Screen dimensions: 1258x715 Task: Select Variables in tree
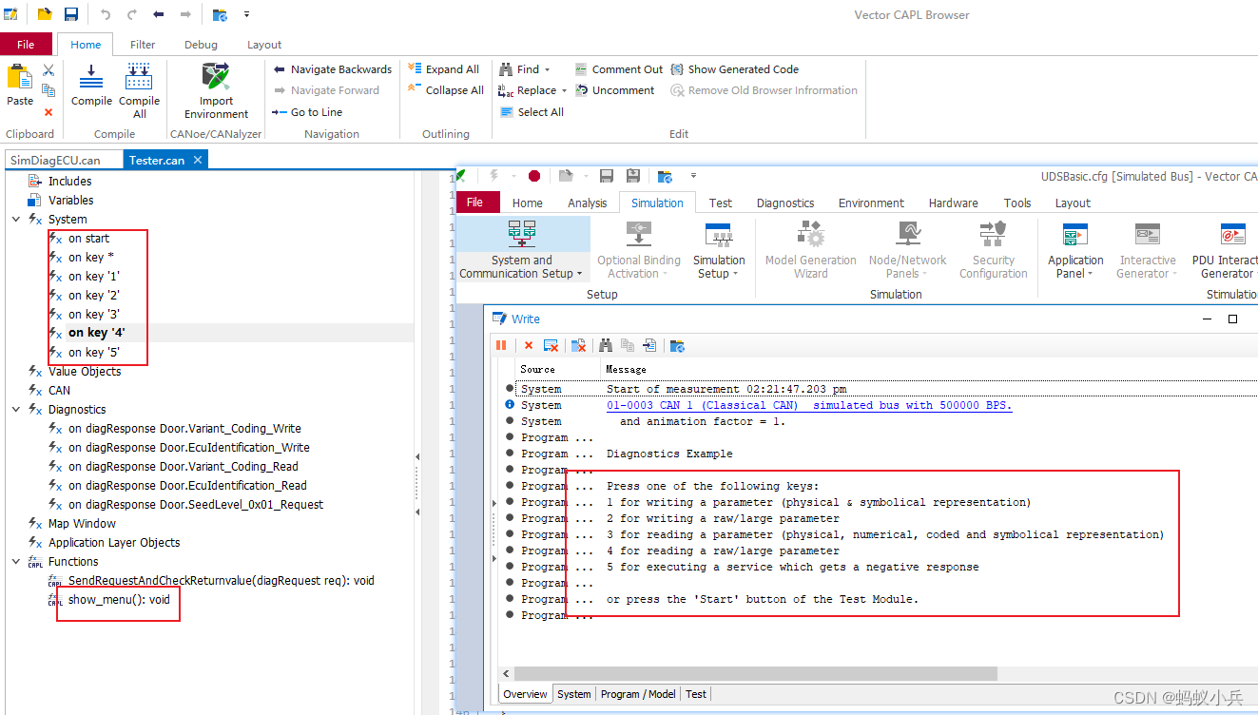pos(71,201)
